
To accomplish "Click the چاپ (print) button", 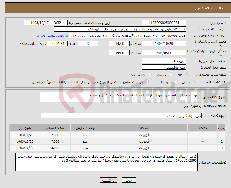I will pos(129,180).
